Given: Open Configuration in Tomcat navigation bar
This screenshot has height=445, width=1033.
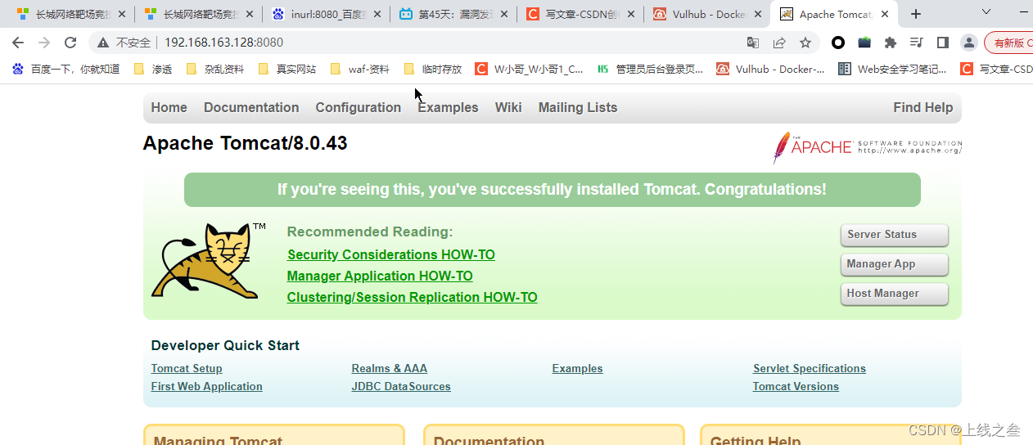Looking at the screenshot, I should click(x=358, y=107).
